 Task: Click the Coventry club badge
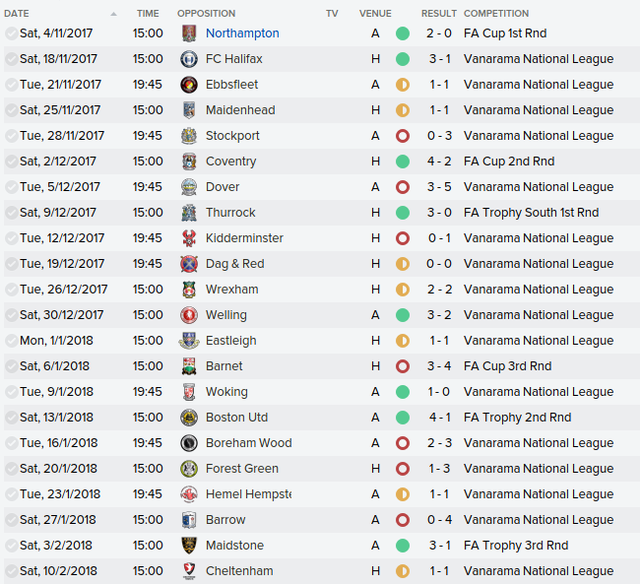click(189, 162)
